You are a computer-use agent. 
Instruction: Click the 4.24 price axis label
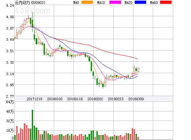pos(10,5)
